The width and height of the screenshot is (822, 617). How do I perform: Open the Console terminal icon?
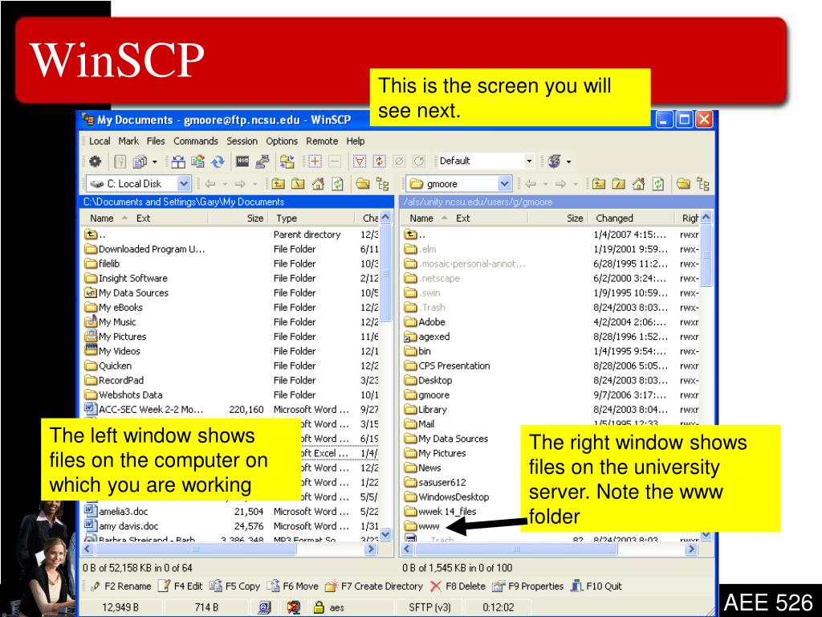242,161
